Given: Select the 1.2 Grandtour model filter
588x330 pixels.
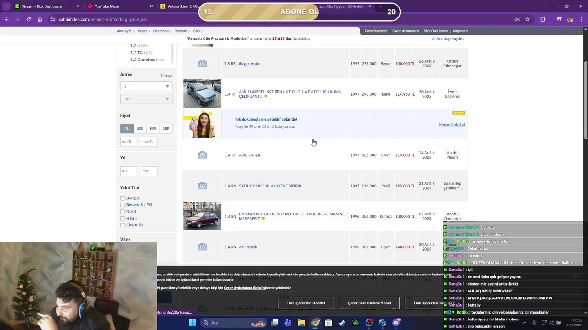Looking at the screenshot, I should click(143, 60).
